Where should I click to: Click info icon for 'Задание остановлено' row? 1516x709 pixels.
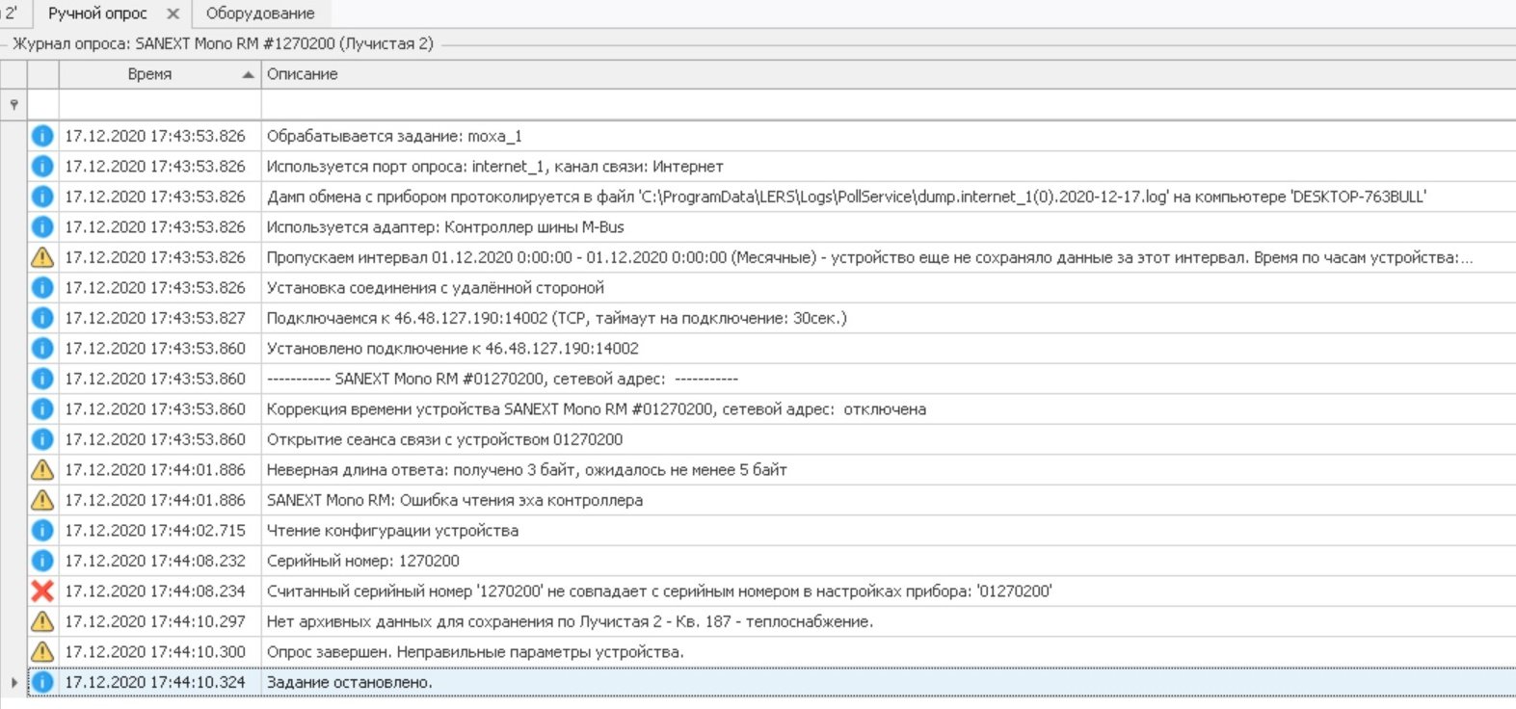[x=42, y=682]
